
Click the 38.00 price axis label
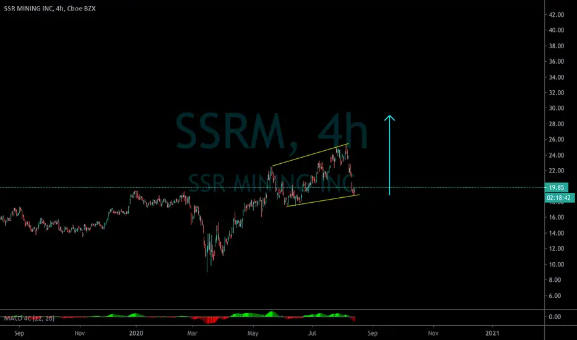[557, 46]
